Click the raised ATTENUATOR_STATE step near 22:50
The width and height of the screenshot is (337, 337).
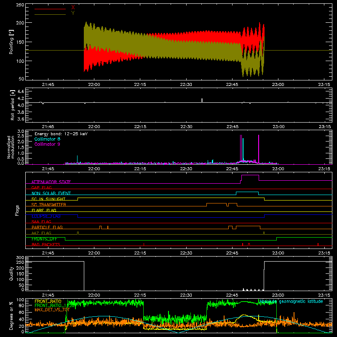pyautogui.click(x=250, y=175)
